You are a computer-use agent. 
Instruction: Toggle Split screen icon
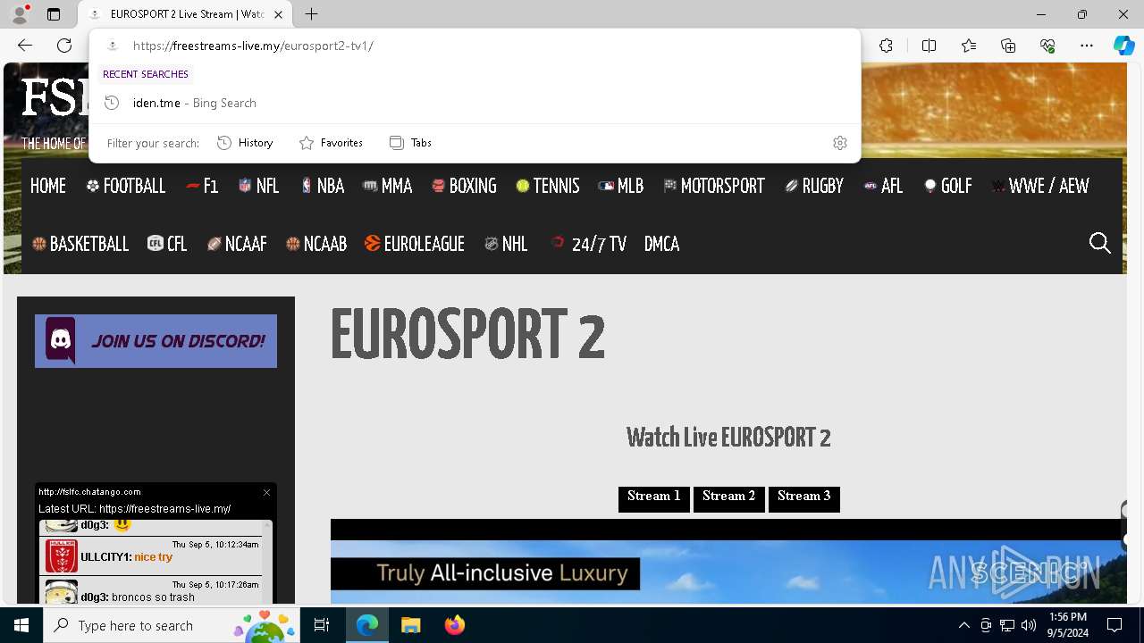pyautogui.click(x=929, y=46)
